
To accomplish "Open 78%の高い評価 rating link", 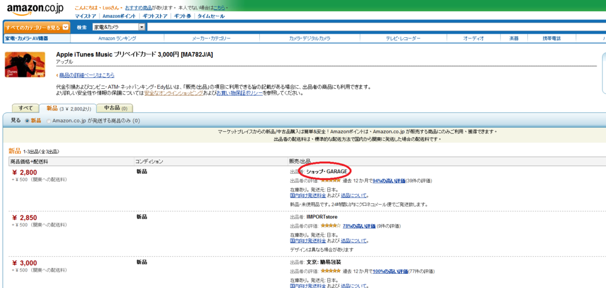I will 359,226.
